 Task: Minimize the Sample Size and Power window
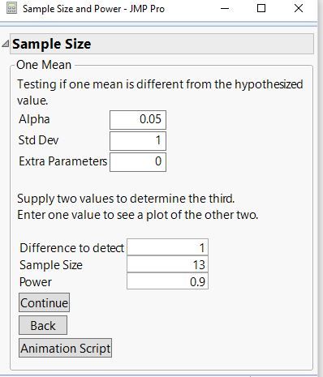click(225, 8)
